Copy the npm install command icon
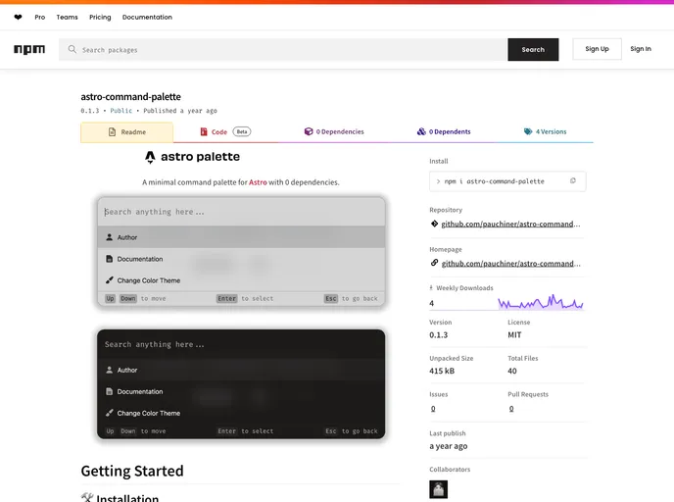Viewport: 674px width, 502px height. [572, 181]
